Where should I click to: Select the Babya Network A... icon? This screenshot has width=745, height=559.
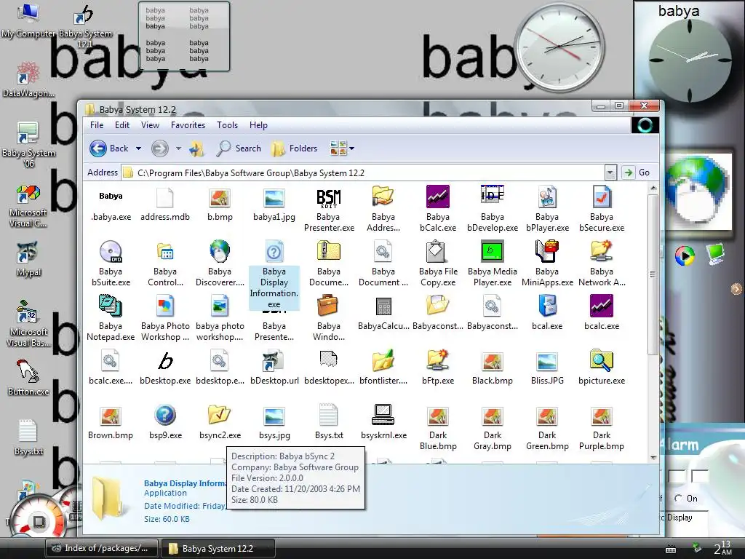coord(602,251)
